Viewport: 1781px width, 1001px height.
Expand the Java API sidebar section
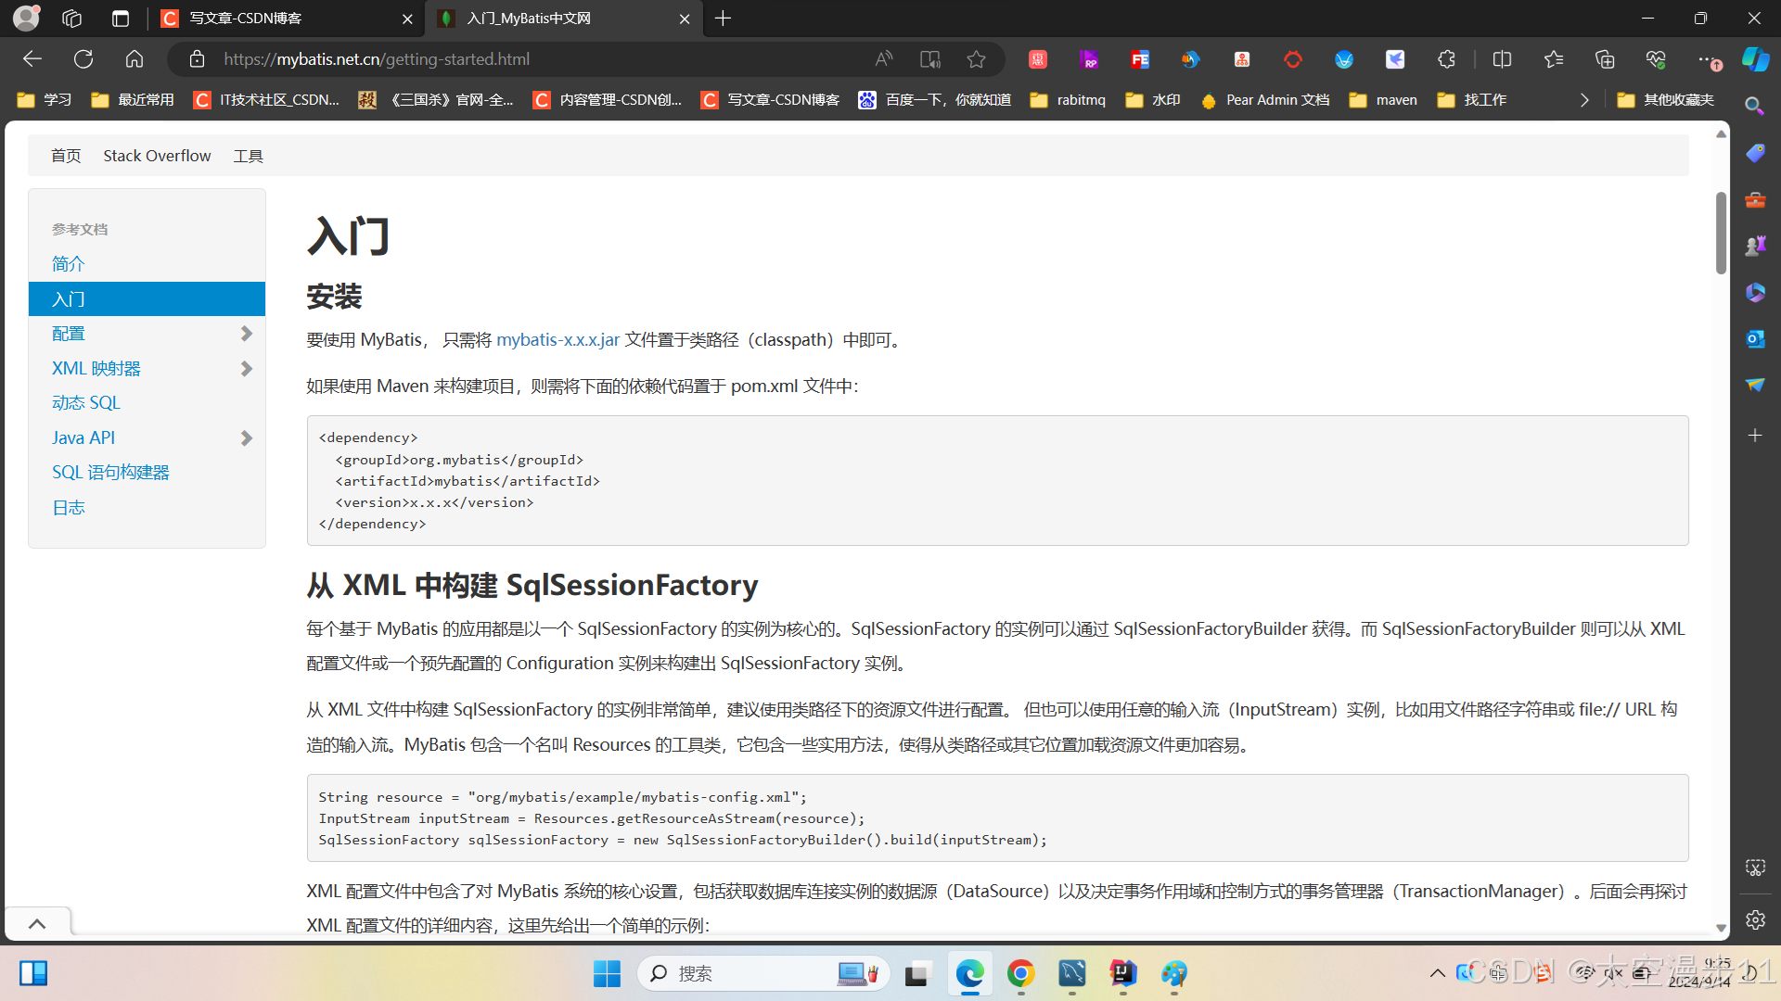[x=245, y=437]
